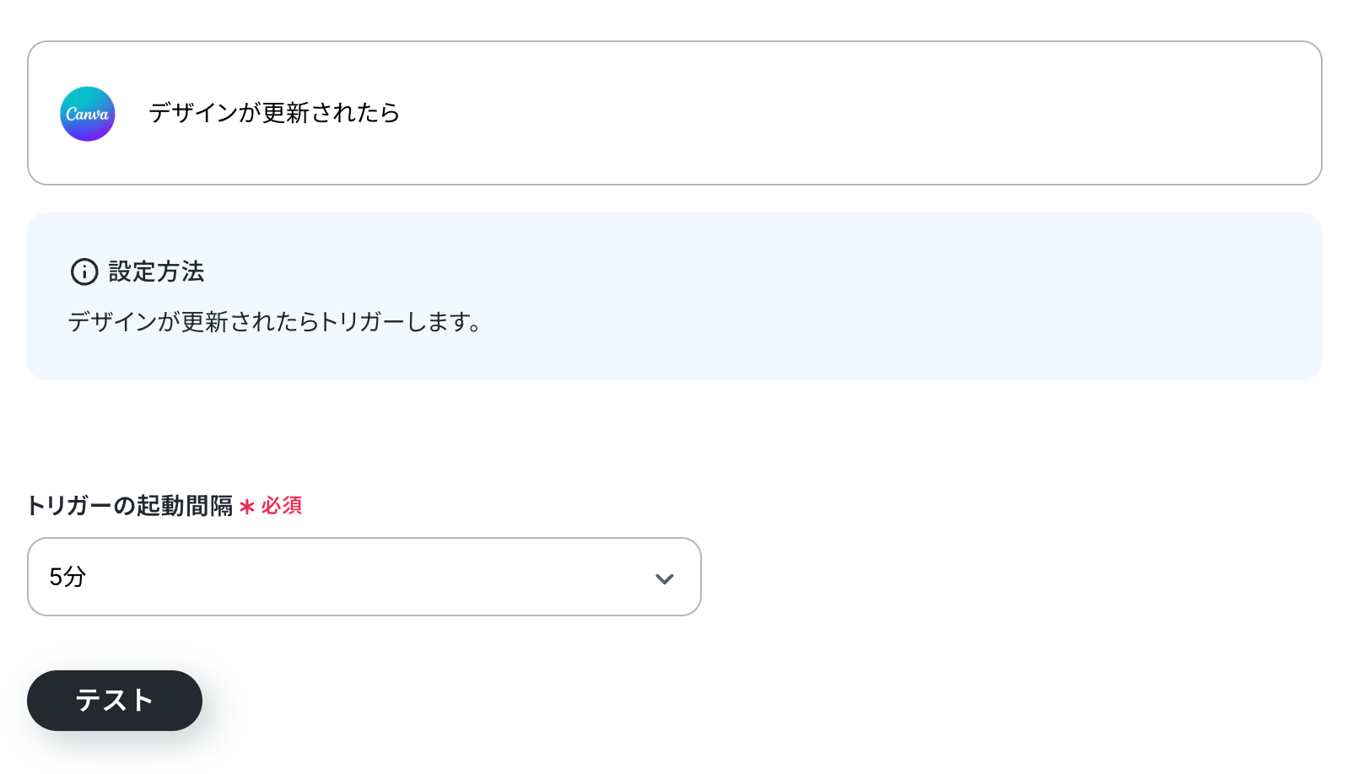Click the red 必須 label
This screenshot has width=1353, height=774.
tap(282, 506)
